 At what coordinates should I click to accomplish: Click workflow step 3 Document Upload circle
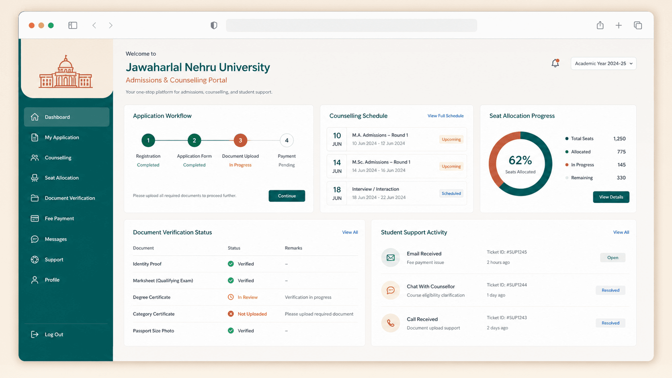240,140
